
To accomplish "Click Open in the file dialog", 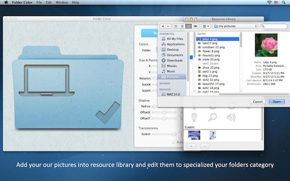I will [276, 101].
